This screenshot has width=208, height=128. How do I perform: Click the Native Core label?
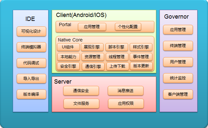click(x=70, y=40)
